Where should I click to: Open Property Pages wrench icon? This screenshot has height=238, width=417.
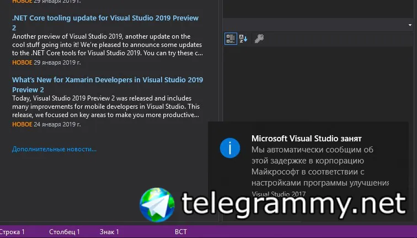(259, 39)
